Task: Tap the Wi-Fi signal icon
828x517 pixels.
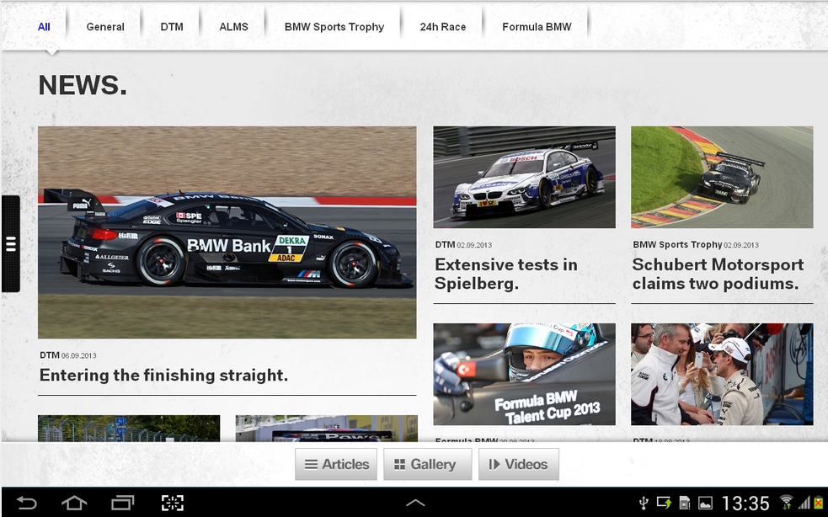Action: [x=787, y=503]
